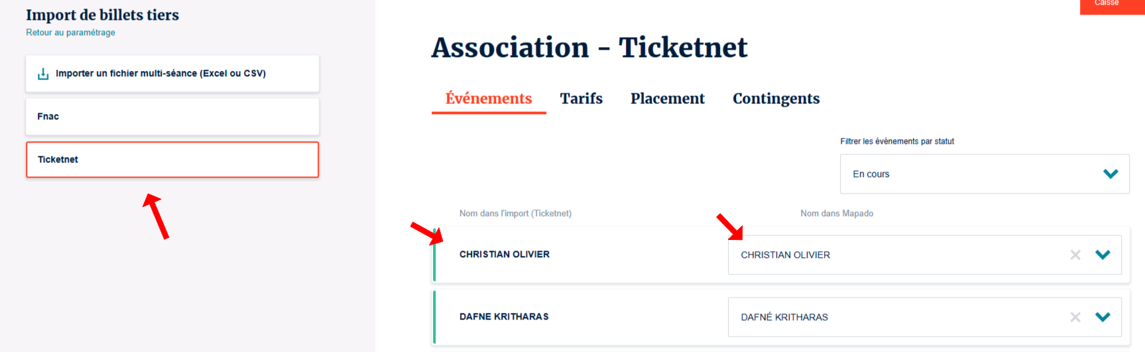1145x352 pixels.
Task: Open the 'En cours' status filter dropdown
Action: coord(975,174)
